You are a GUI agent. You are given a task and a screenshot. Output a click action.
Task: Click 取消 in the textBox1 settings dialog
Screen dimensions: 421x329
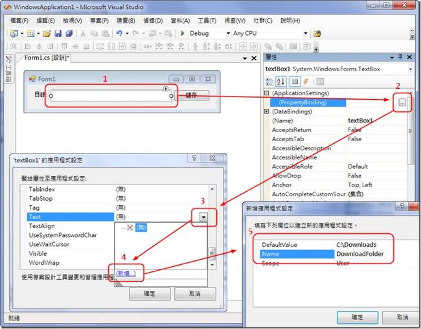195,294
